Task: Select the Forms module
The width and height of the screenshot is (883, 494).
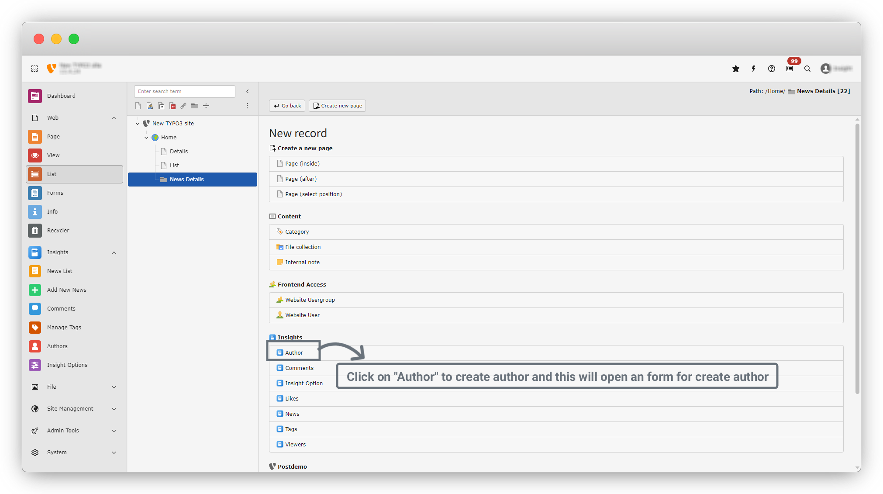Action: [55, 193]
